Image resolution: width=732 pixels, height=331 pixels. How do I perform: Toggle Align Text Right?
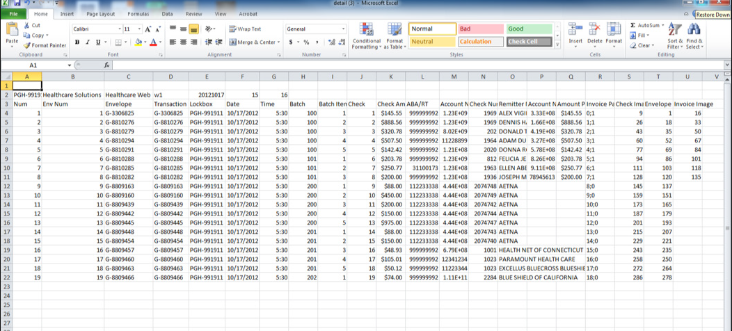(x=193, y=42)
